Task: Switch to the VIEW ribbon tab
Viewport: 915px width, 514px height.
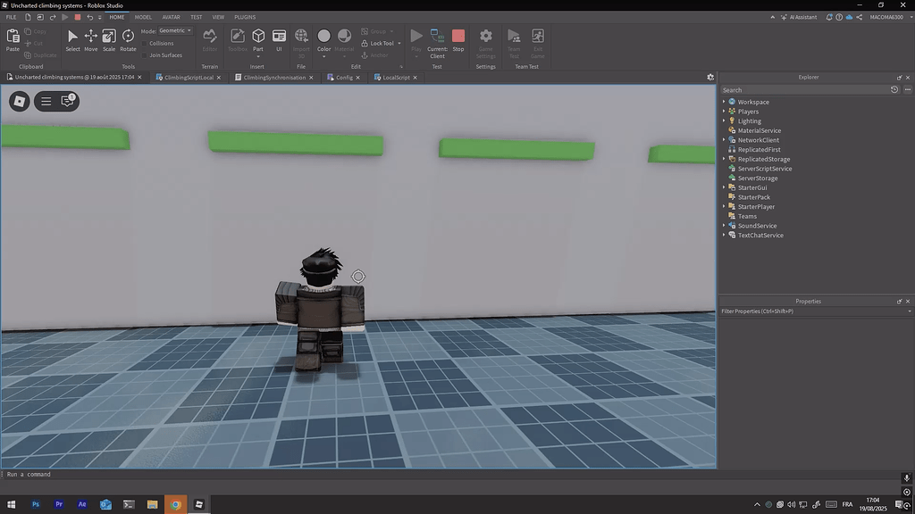Action: coord(218,17)
